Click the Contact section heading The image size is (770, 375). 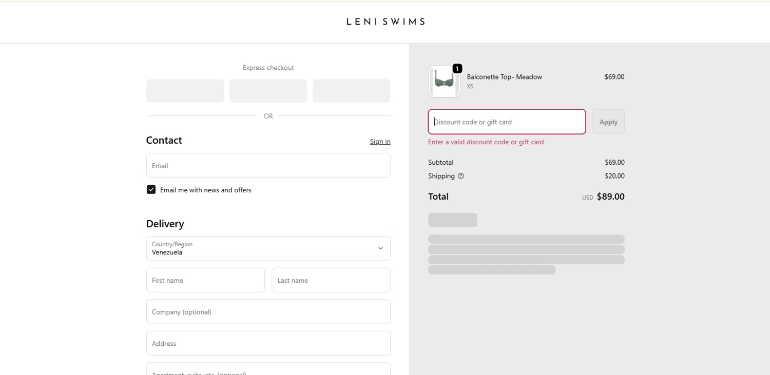164,141
